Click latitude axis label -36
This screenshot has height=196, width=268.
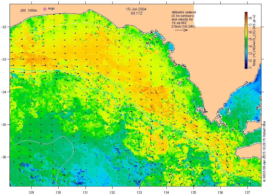click(x=4, y=157)
